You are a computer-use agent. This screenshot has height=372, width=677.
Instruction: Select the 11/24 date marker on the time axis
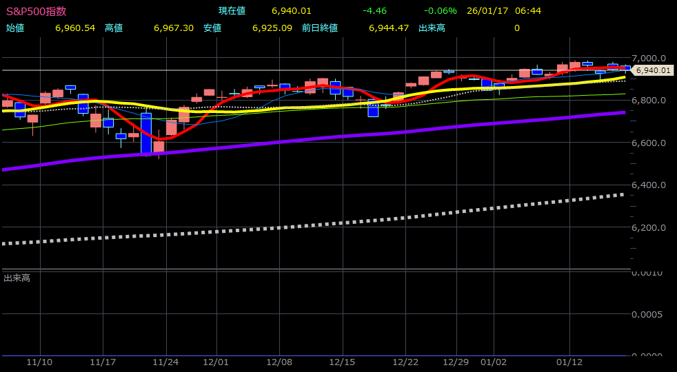(165, 362)
